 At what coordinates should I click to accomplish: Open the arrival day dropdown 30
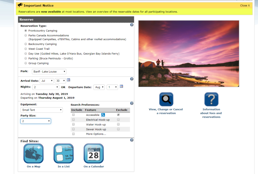point(60,81)
